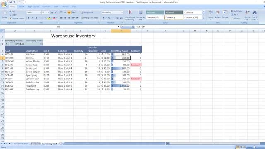Apply the Currency [0] cell style
Image resolution: width=265 pixels, height=149 pixels.
pyautogui.click(x=193, y=17)
